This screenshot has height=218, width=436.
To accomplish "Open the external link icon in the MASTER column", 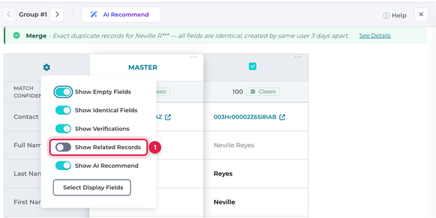I will pyautogui.click(x=167, y=117).
